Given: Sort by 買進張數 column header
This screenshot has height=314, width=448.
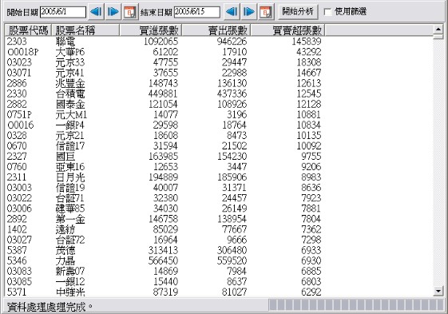Looking at the screenshot, I should [x=151, y=30].
